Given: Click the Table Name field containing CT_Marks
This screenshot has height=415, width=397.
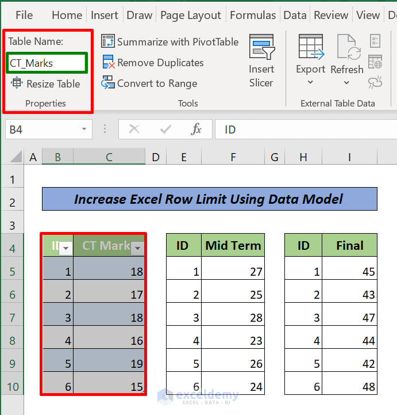Looking at the screenshot, I should (x=47, y=63).
